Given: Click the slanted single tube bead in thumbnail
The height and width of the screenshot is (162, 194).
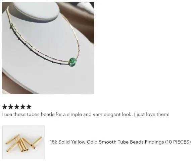Looking at the screenshot, I should point(37,142).
